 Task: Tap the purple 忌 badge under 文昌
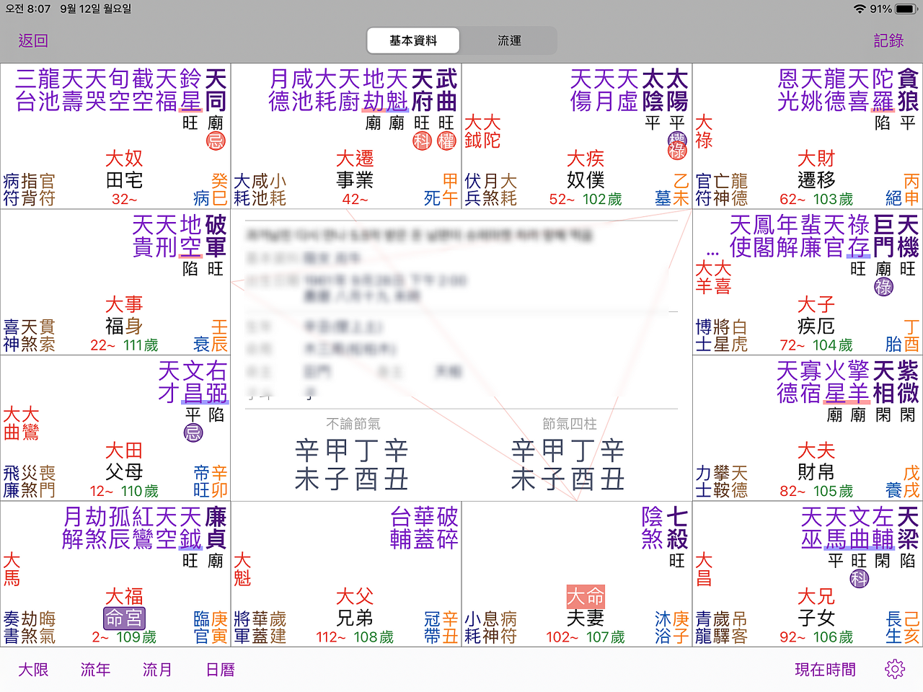pos(193,432)
